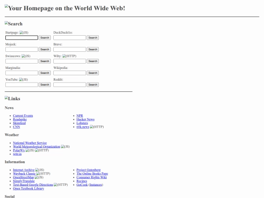
Task: Click the Search button next to Startpage
Action: coord(44,38)
